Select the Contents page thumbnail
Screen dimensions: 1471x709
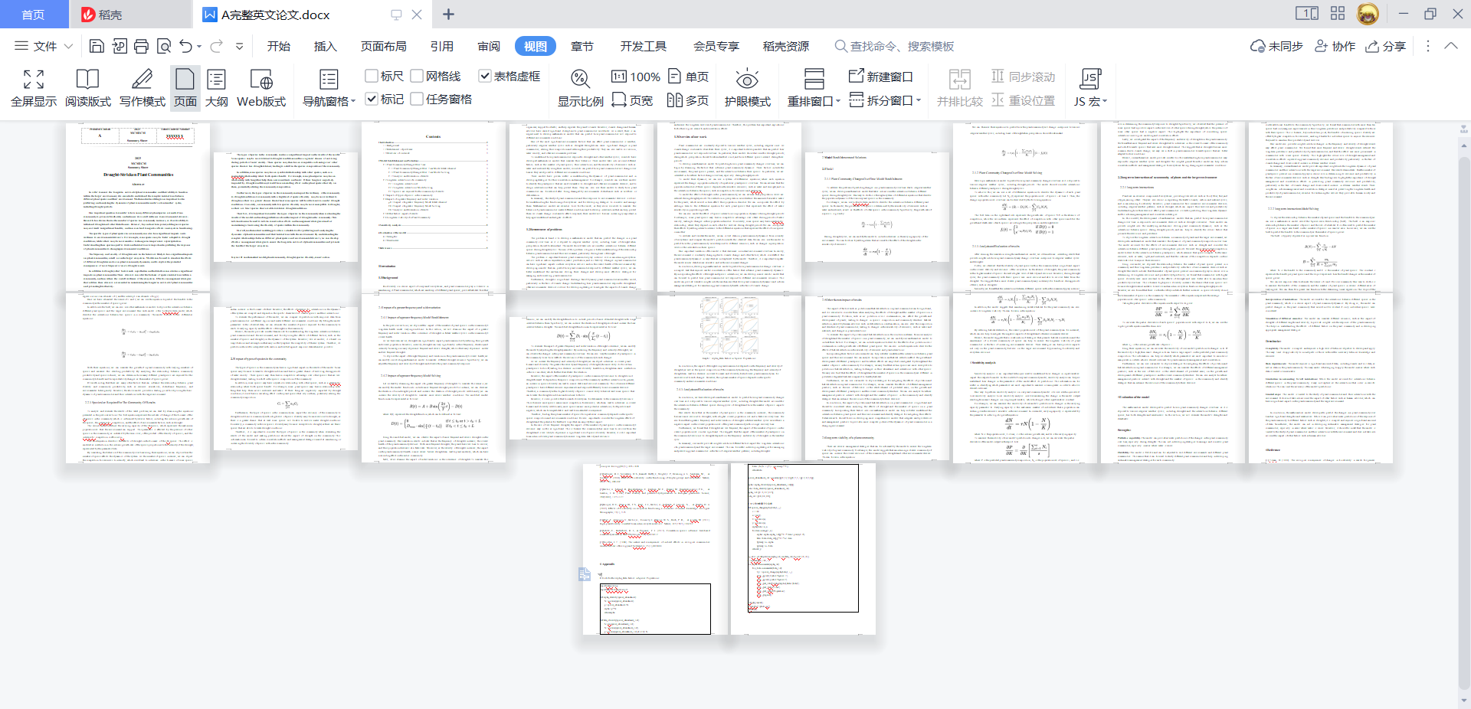tap(434, 207)
